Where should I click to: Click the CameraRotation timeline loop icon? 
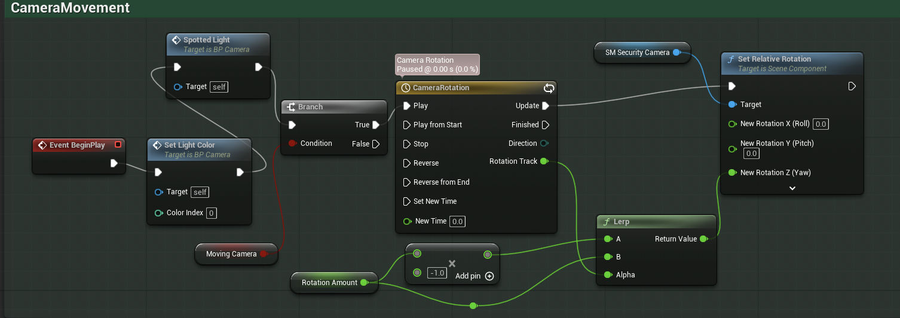tap(548, 88)
